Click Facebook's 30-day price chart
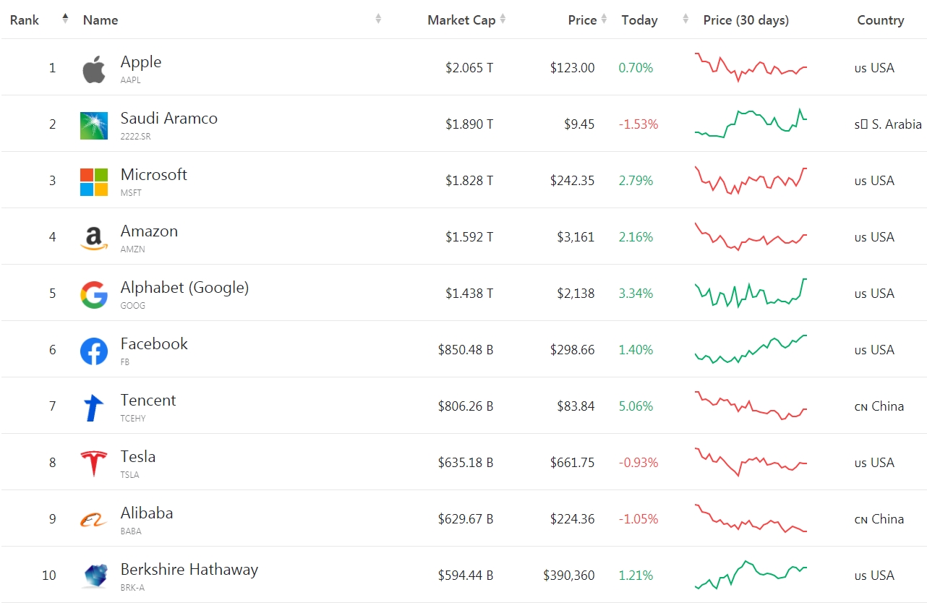927x603 pixels. click(751, 349)
